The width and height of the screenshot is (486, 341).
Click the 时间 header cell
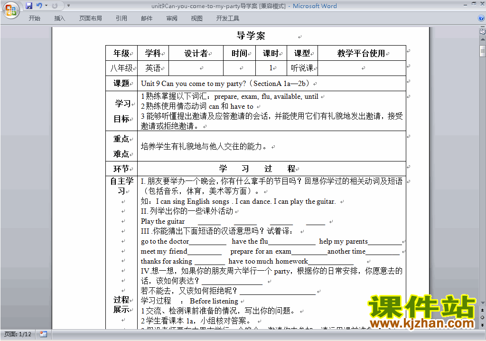tap(239, 53)
